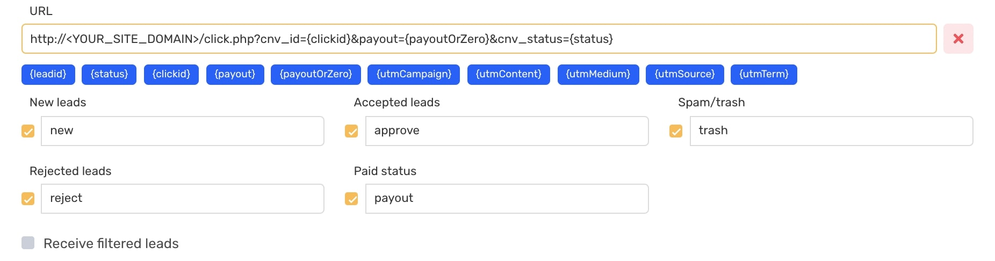
Task: Disable the Spam/trash checkbox
Action: (x=676, y=131)
